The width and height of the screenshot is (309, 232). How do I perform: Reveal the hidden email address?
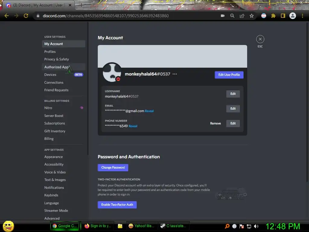point(149,111)
